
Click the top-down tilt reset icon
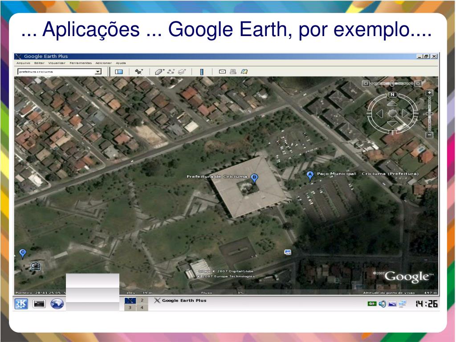[366, 83]
